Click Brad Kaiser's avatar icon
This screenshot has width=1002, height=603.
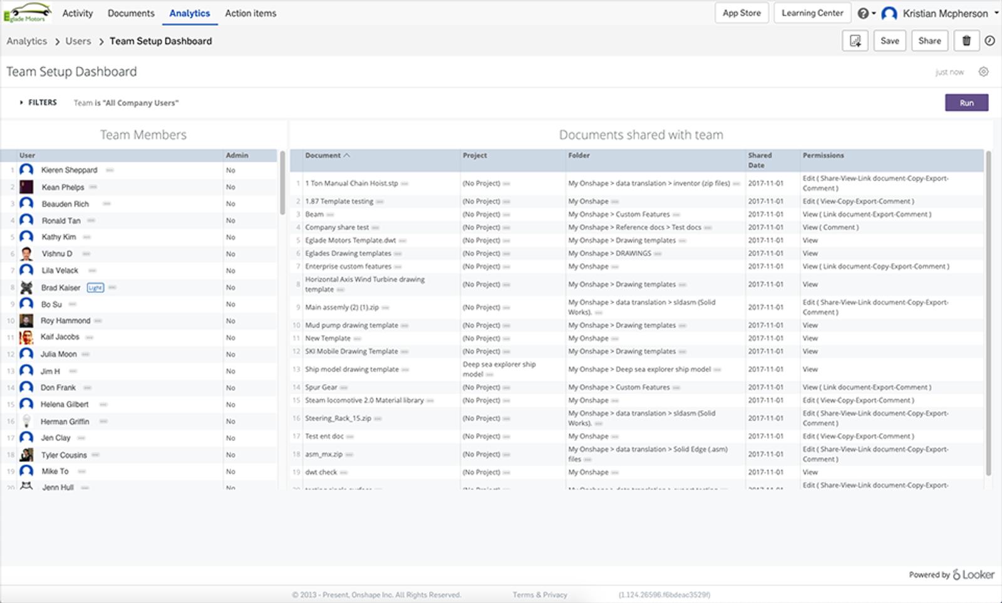pos(26,287)
